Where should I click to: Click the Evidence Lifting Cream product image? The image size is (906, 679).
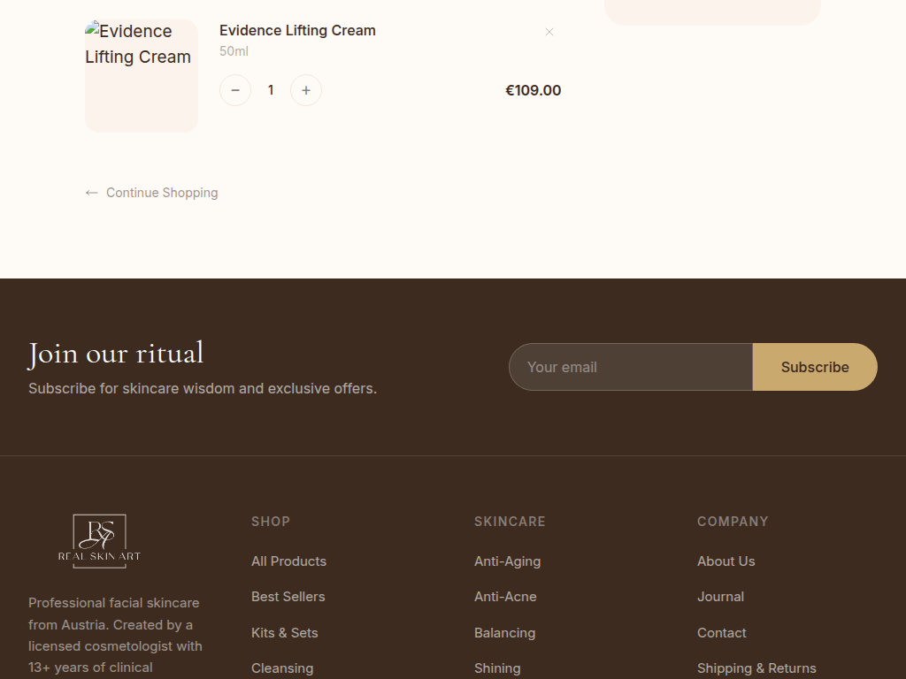tap(142, 76)
